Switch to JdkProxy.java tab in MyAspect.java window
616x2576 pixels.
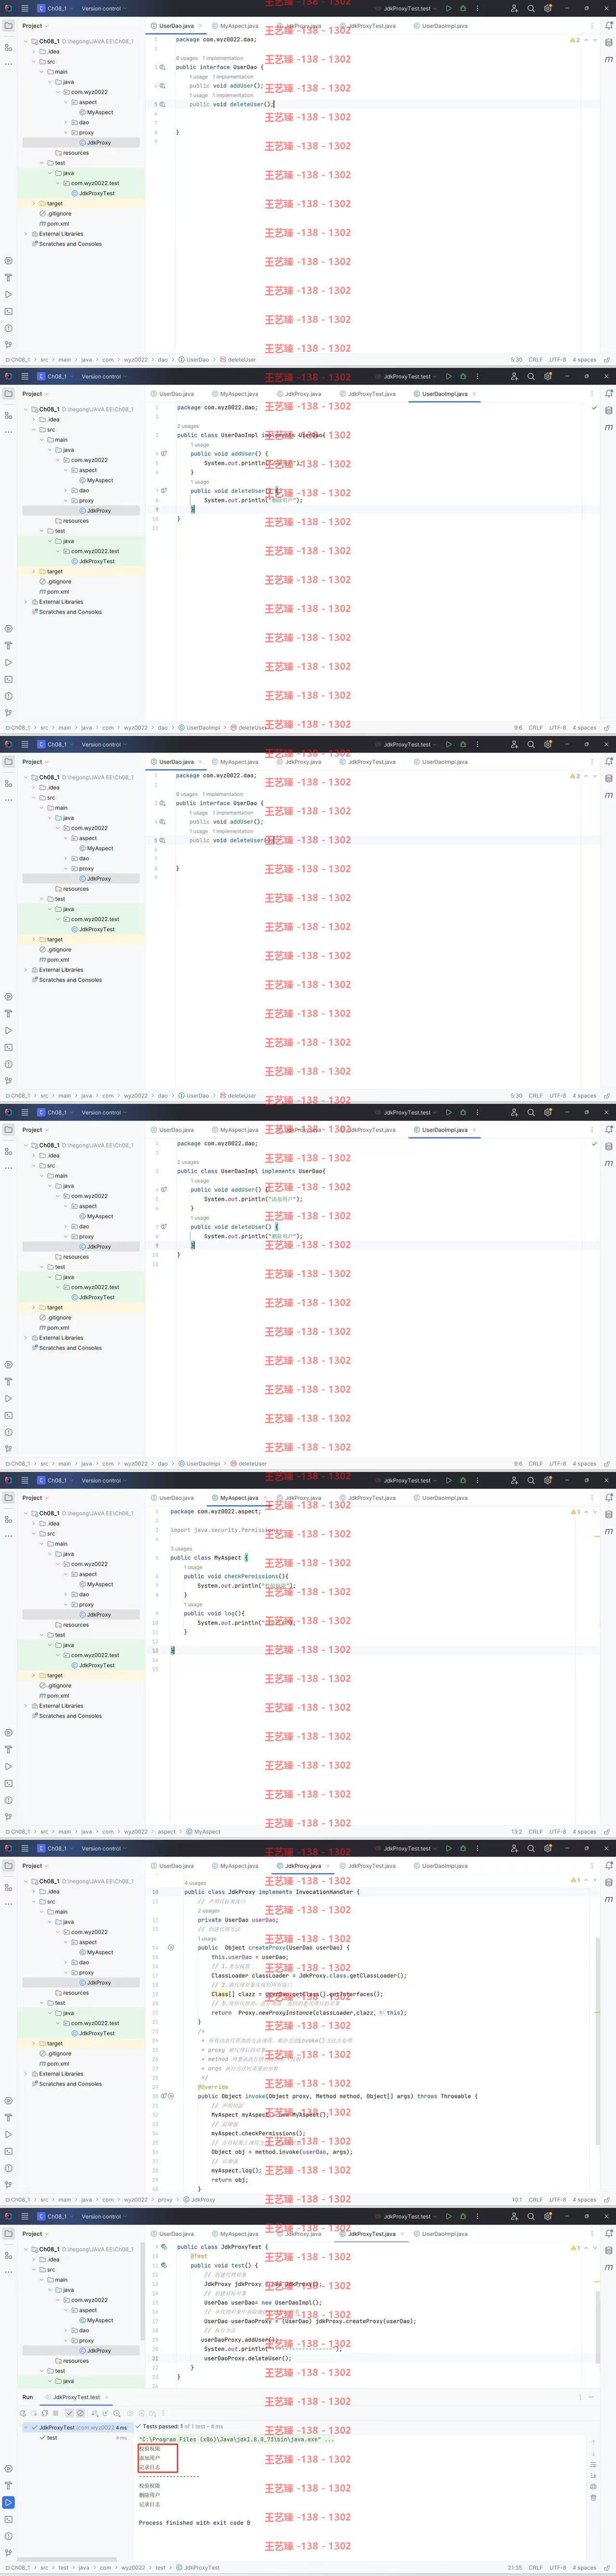299,1497
